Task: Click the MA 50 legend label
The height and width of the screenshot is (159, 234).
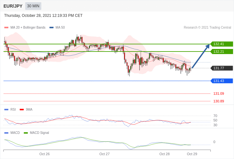Action: (60, 28)
